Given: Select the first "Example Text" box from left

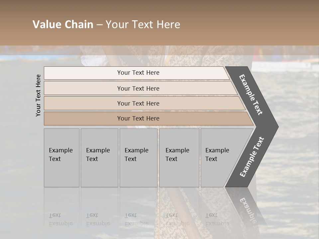Looking at the screenshot, I should [x=61, y=158].
